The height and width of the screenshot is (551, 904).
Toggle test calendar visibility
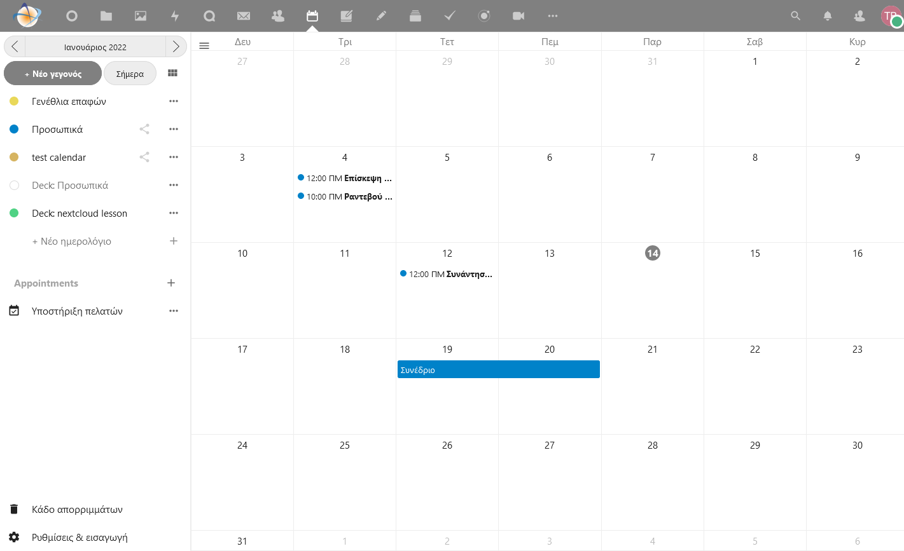click(x=14, y=157)
